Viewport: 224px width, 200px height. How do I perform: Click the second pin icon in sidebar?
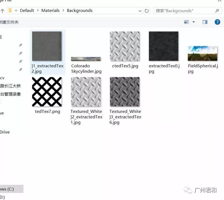(x=21, y=53)
